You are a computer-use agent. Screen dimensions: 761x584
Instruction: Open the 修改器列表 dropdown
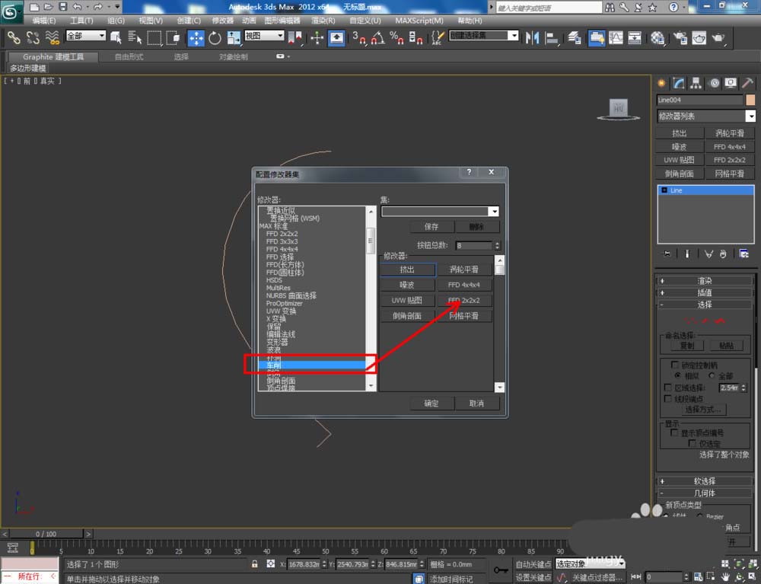coord(750,116)
